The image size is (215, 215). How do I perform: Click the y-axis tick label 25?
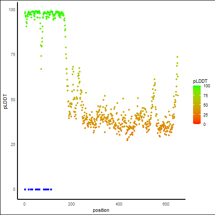[13, 144]
